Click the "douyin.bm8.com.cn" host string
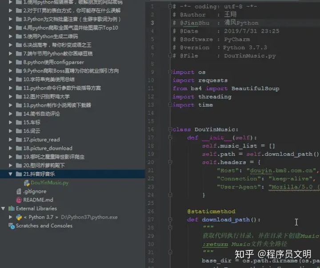 (281, 170)
